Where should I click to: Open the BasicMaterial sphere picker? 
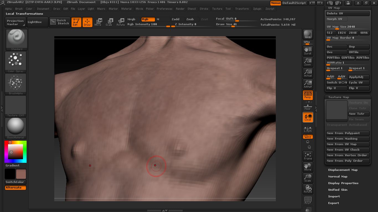(16, 128)
